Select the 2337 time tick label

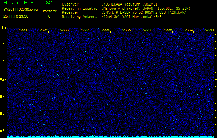[x=147, y=30]
